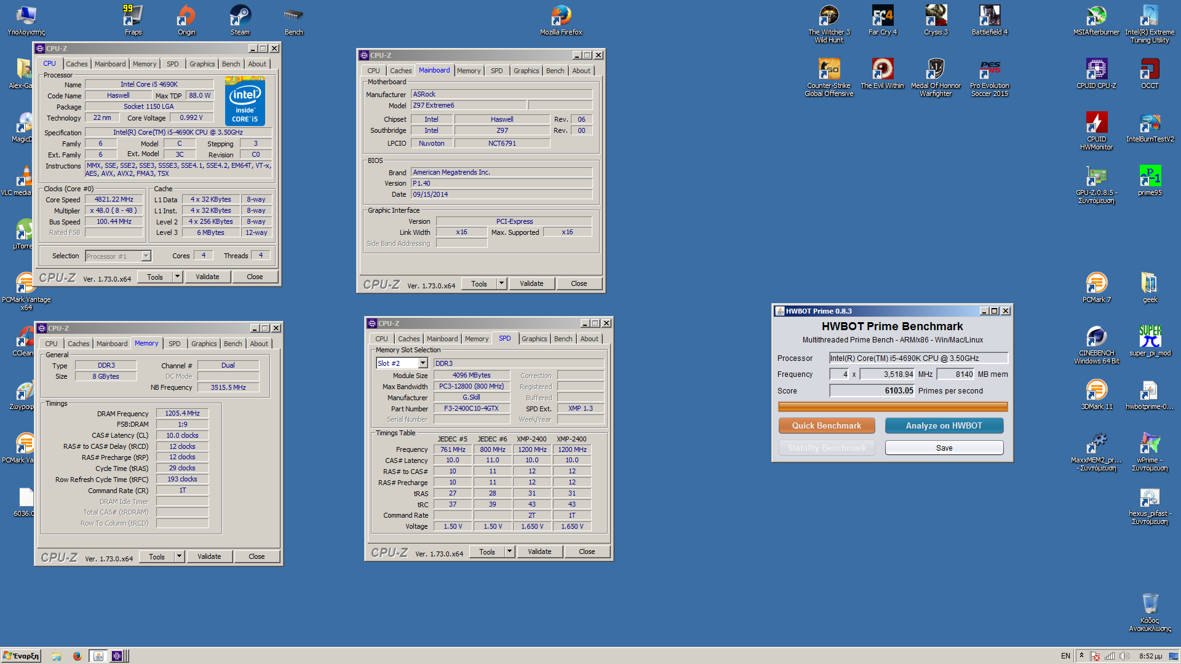Open SPD tab in the CPU window
This screenshot has height=664, width=1181.
173,64
